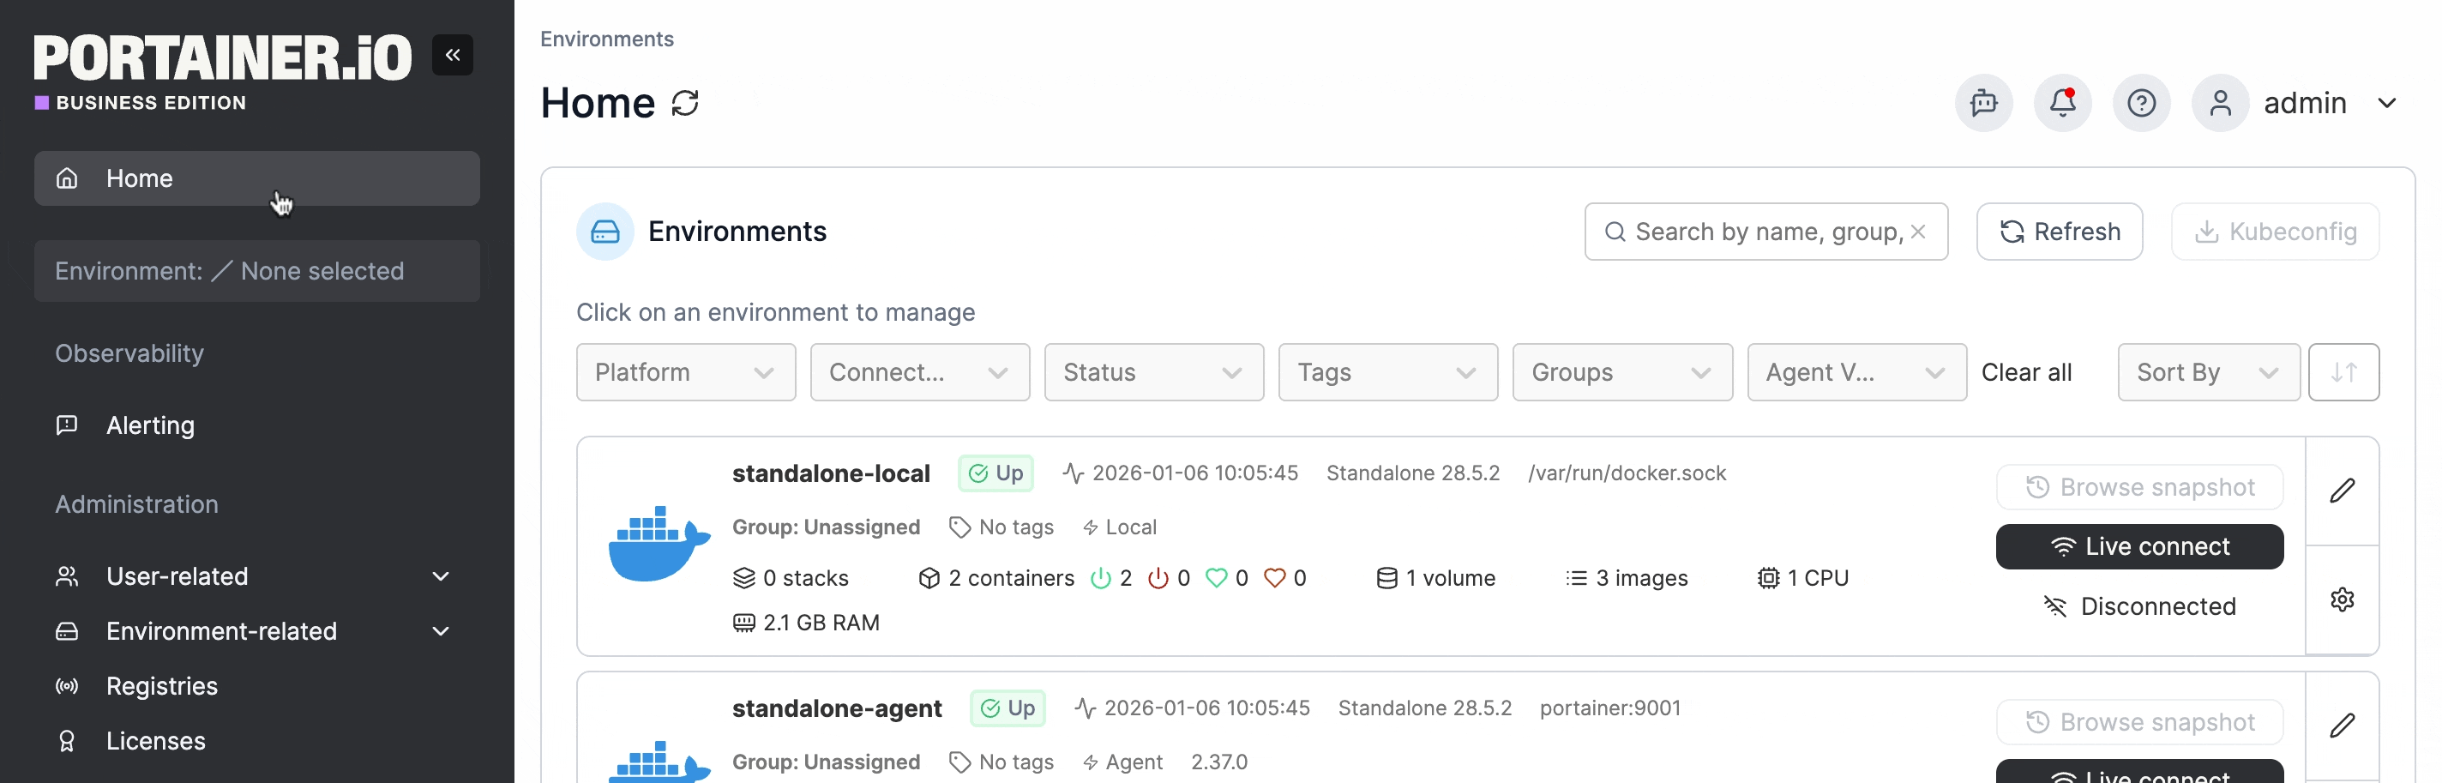Edit standalone-local with pencil icon

(x=2342, y=490)
